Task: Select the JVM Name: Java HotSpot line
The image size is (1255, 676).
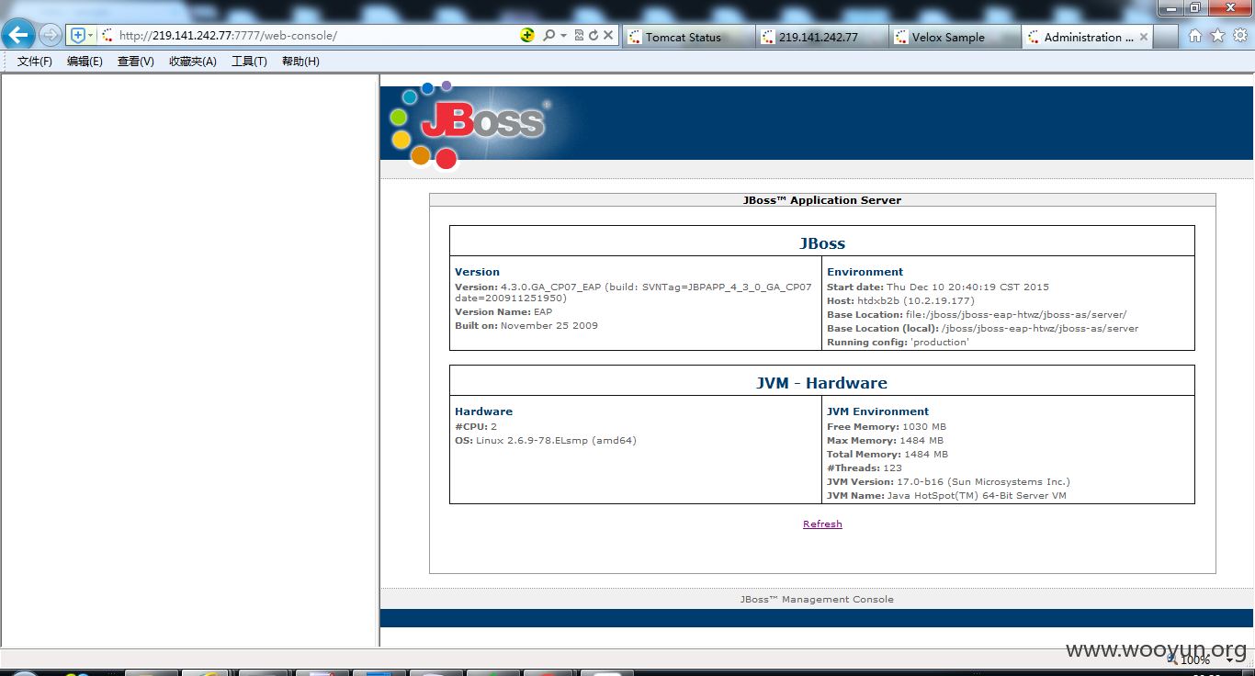Action: (946, 495)
